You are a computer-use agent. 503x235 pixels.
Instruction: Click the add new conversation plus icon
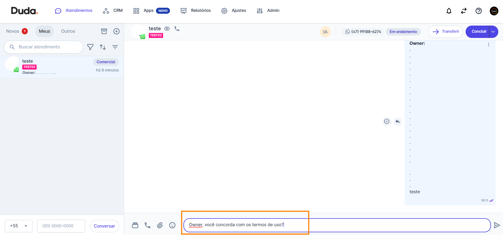[x=116, y=31]
